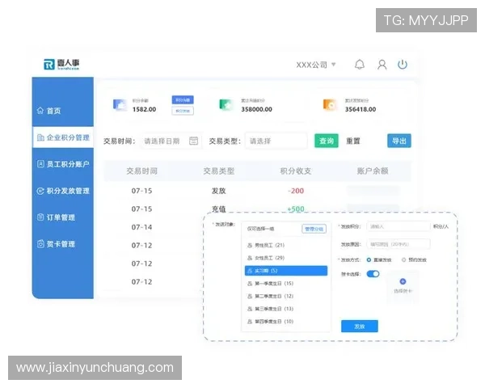
Task: Open the 交易时间 date picker field
Action: pos(171,141)
